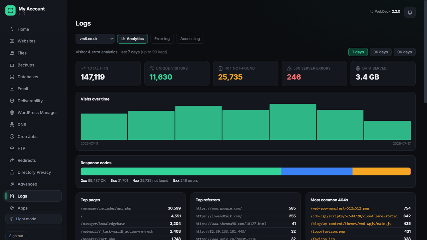Open the vm6.co.uk domain dropdown
427x240 pixels.
click(95, 39)
